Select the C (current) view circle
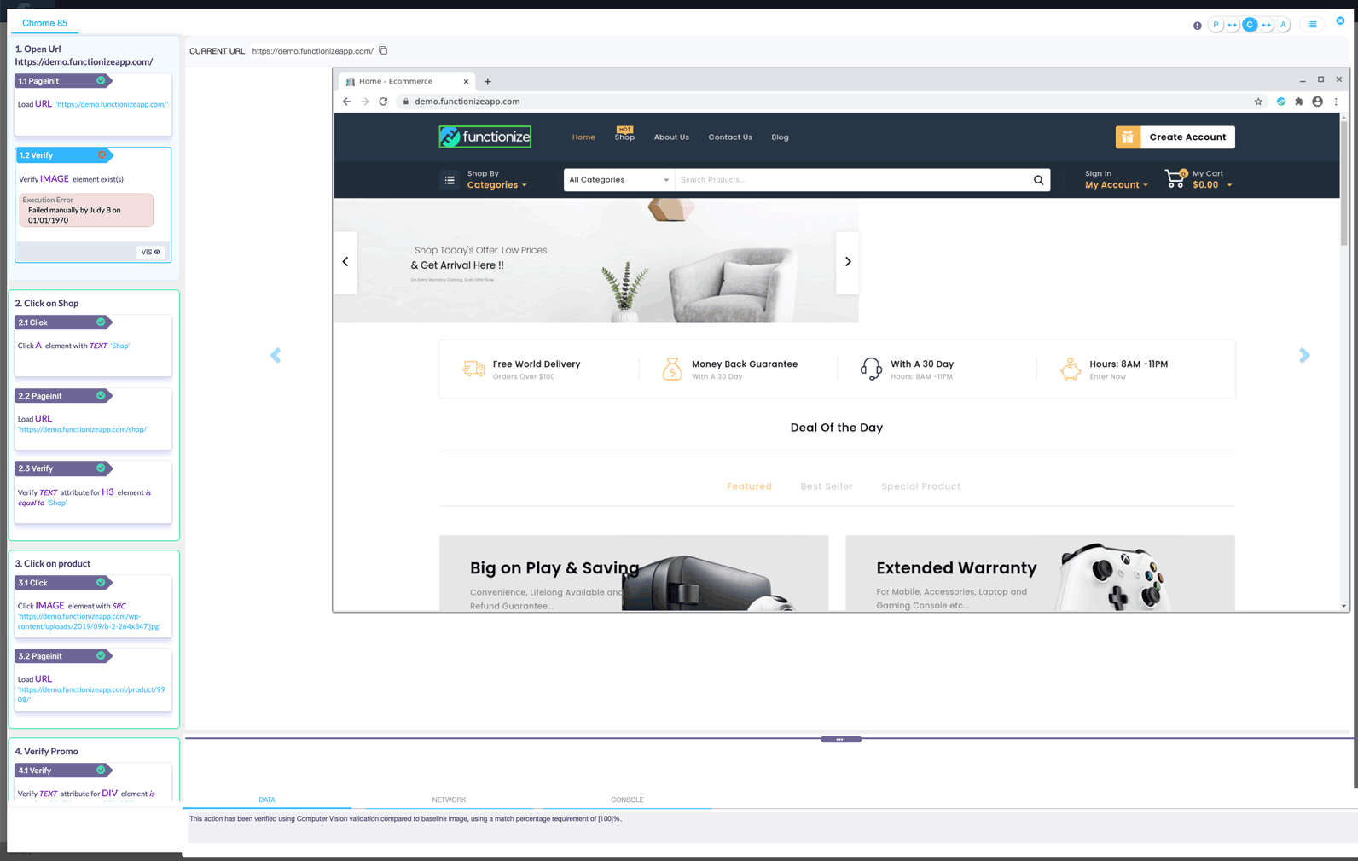The width and height of the screenshot is (1358, 861). tap(1250, 25)
